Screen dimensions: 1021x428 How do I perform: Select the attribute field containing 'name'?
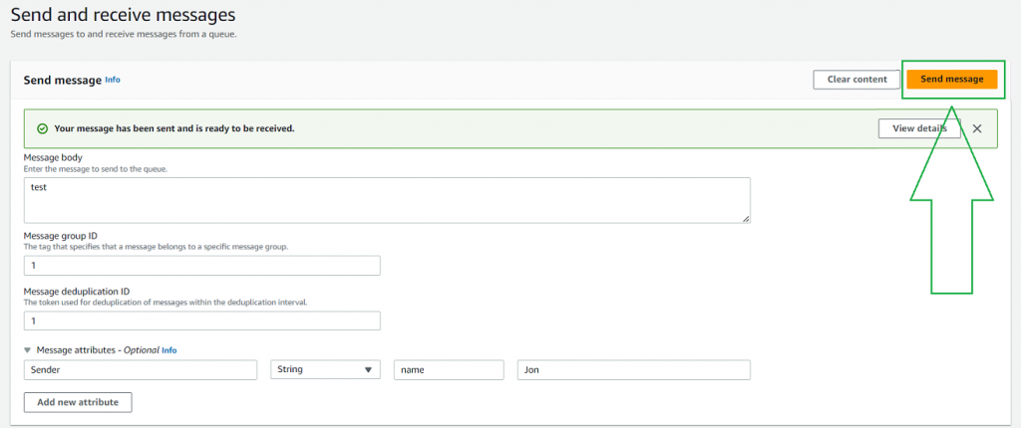pos(448,369)
